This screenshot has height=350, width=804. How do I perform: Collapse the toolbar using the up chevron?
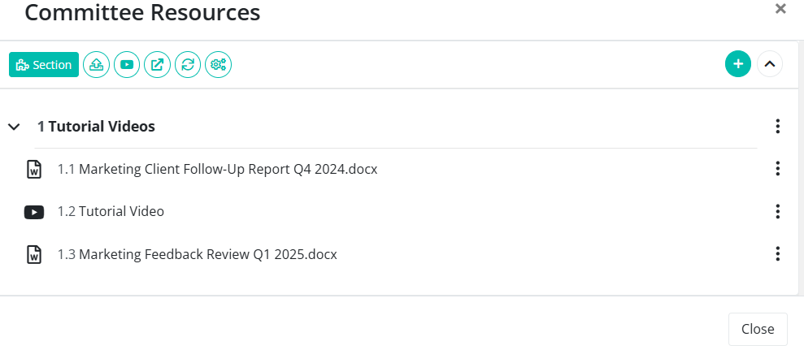(x=770, y=64)
